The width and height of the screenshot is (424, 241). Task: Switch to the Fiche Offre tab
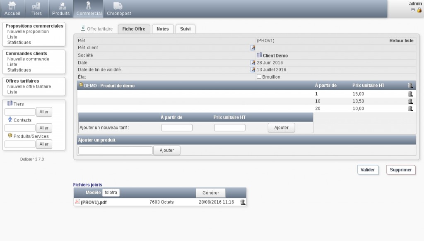click(134, 29)
